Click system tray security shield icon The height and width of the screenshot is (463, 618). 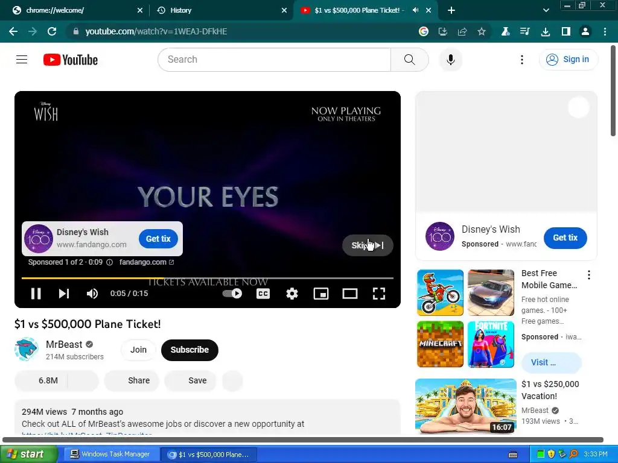pos(551,455)
